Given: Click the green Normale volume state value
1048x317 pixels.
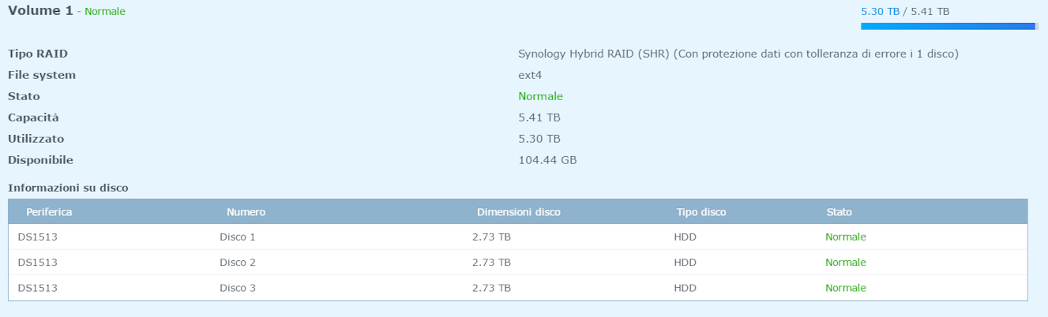Looking at the screenshot, I should pos(540,96).
